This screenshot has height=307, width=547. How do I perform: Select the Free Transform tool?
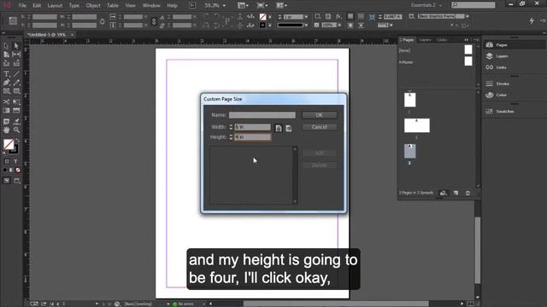point(16,101)
